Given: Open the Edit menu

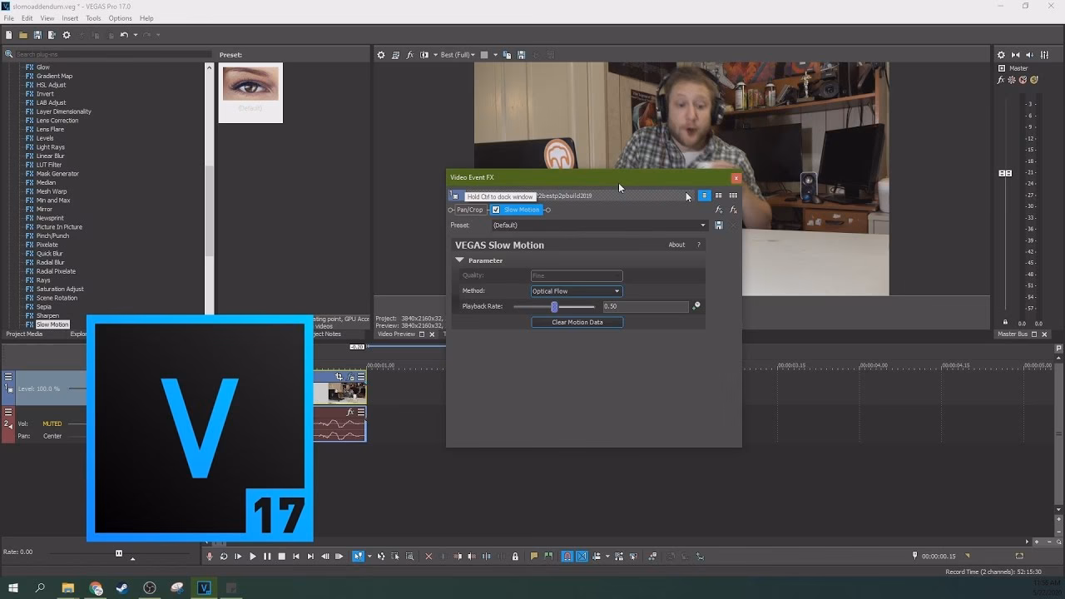Looking at the screenshot, I should coord(27,18).
